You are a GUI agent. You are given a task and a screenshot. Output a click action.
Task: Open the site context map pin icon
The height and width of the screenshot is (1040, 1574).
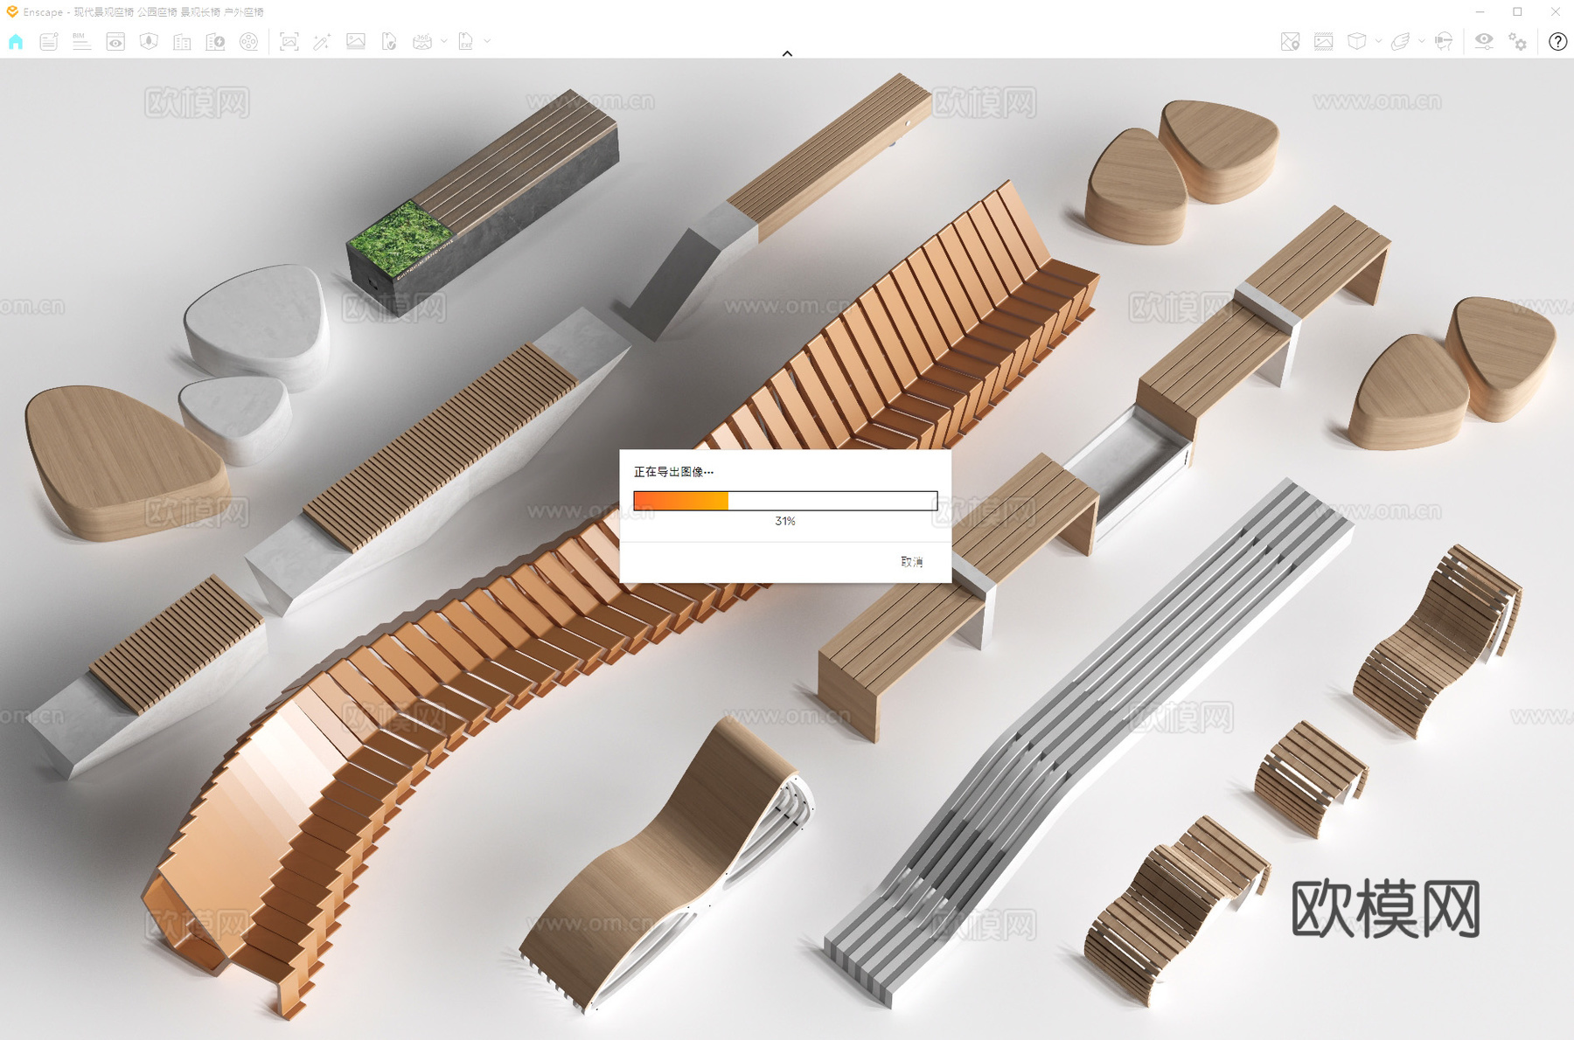click(x=1290, y=41)
